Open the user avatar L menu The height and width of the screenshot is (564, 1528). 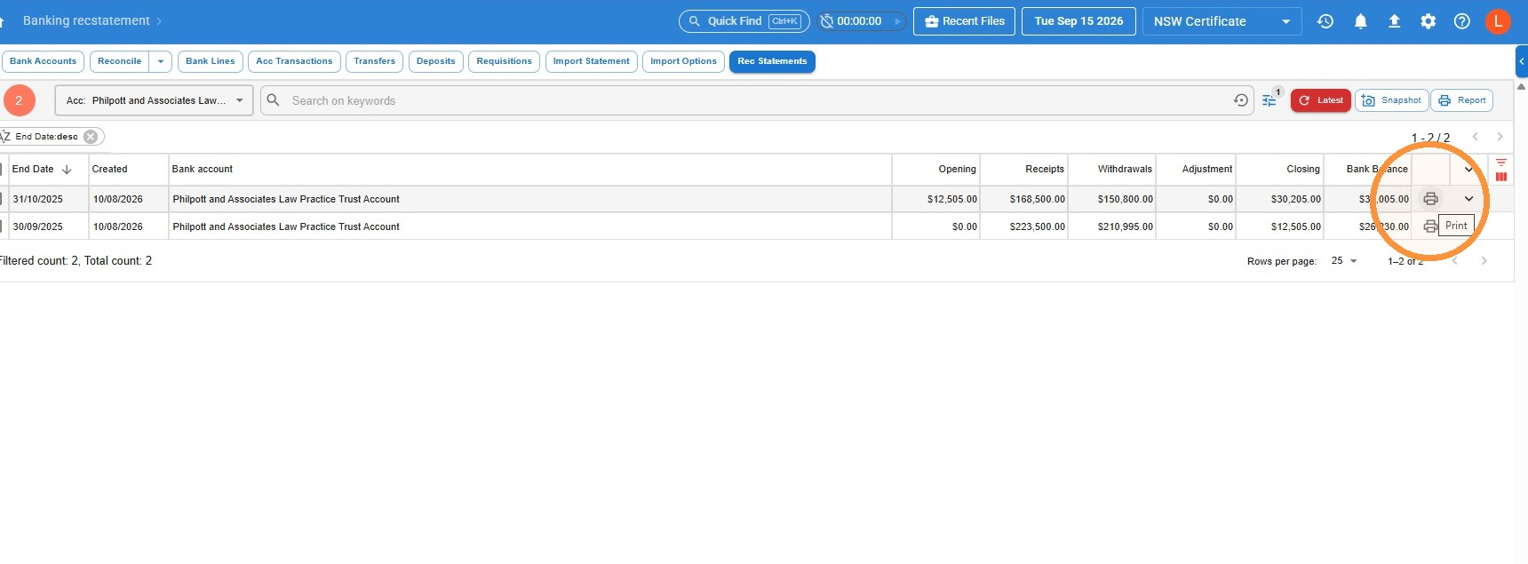(x=1498, y=21)
